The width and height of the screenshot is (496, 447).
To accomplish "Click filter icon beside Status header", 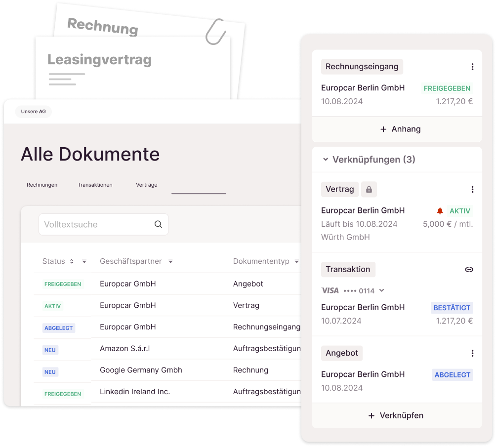I will coord(84,261).
